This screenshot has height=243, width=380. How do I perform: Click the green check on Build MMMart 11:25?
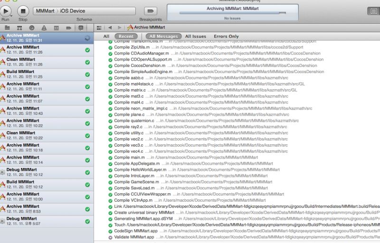(87, 75)
